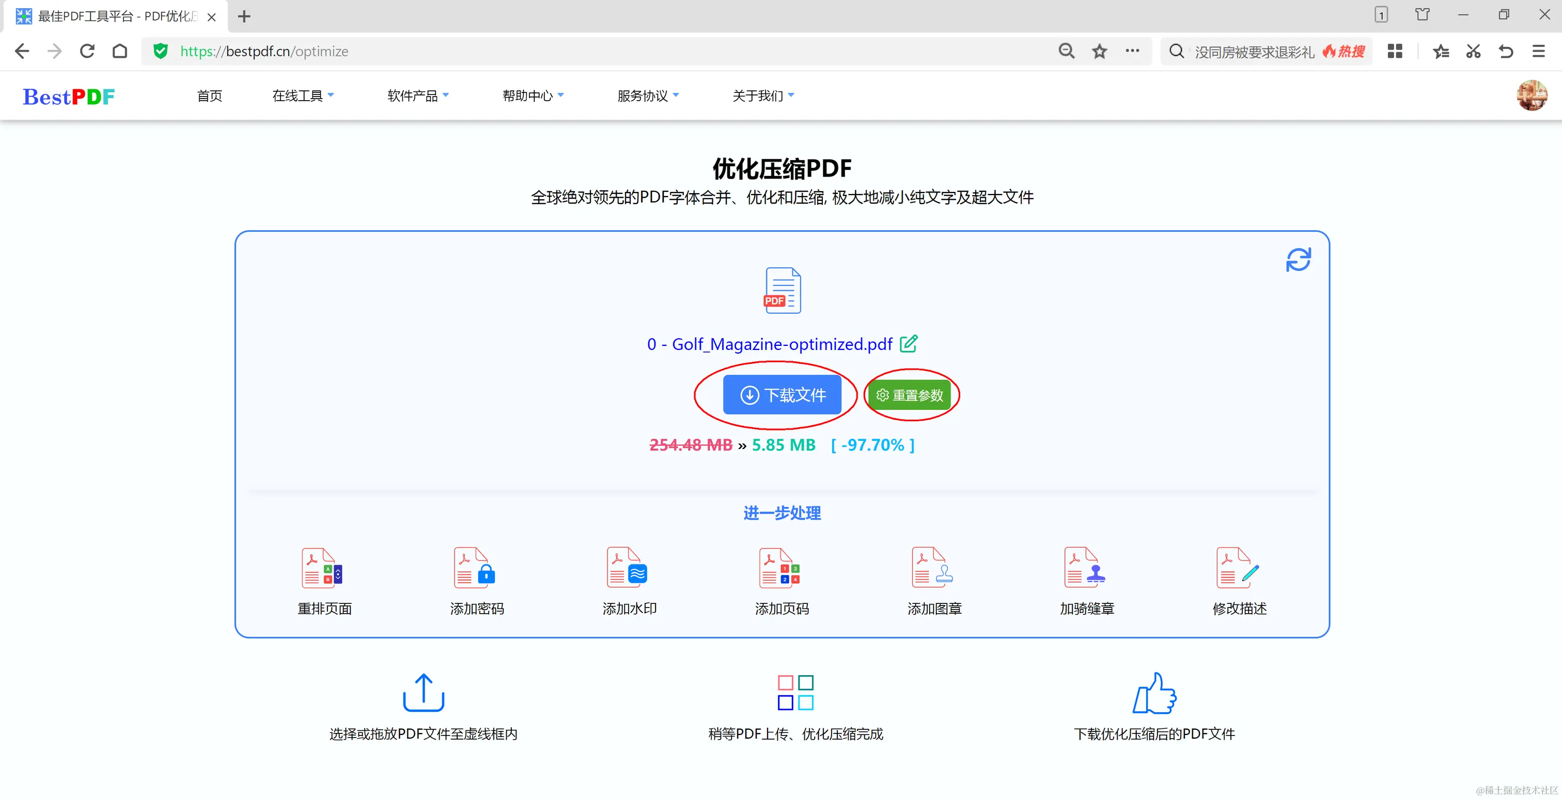1562x799 pixels.
Task: Click the Golf_Magazine-optimized.pdf file link
Action: (x=770, y=344)
